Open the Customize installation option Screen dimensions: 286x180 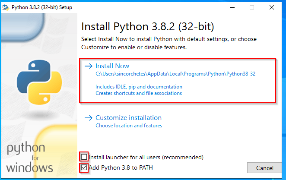pos(128,118)
